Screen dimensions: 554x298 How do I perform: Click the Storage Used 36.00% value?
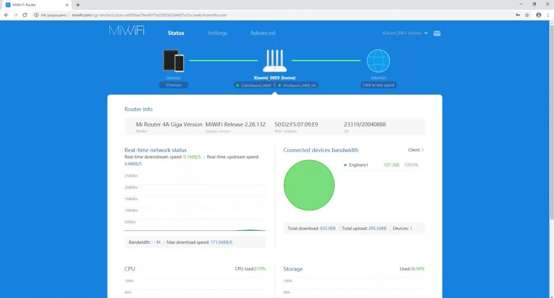(418, 269)
